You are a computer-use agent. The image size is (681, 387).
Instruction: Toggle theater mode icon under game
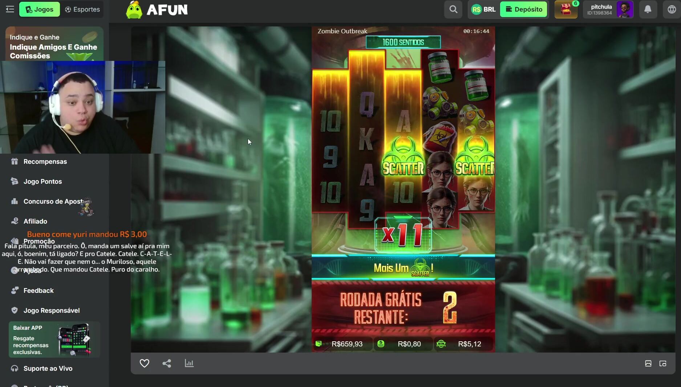point(648,363)
